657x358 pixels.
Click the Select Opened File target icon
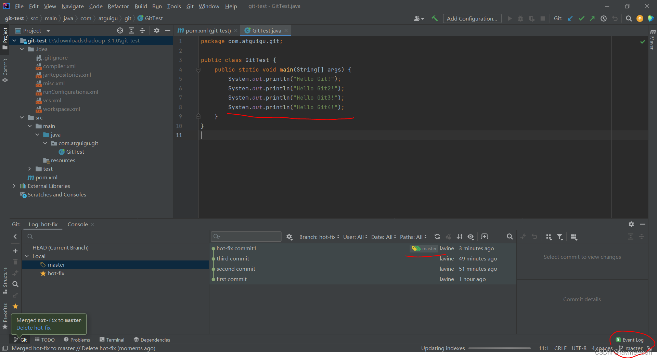click(x=120, y=31)
